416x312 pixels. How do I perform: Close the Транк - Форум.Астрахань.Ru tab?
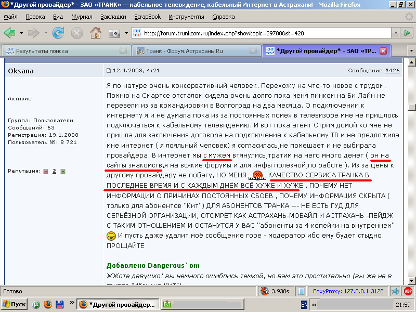point(253,50)
